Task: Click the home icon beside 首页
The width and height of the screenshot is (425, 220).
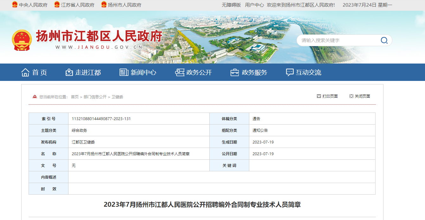Action: click(25, 72)
